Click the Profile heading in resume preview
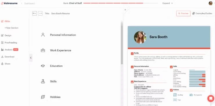 click(136, 53)
